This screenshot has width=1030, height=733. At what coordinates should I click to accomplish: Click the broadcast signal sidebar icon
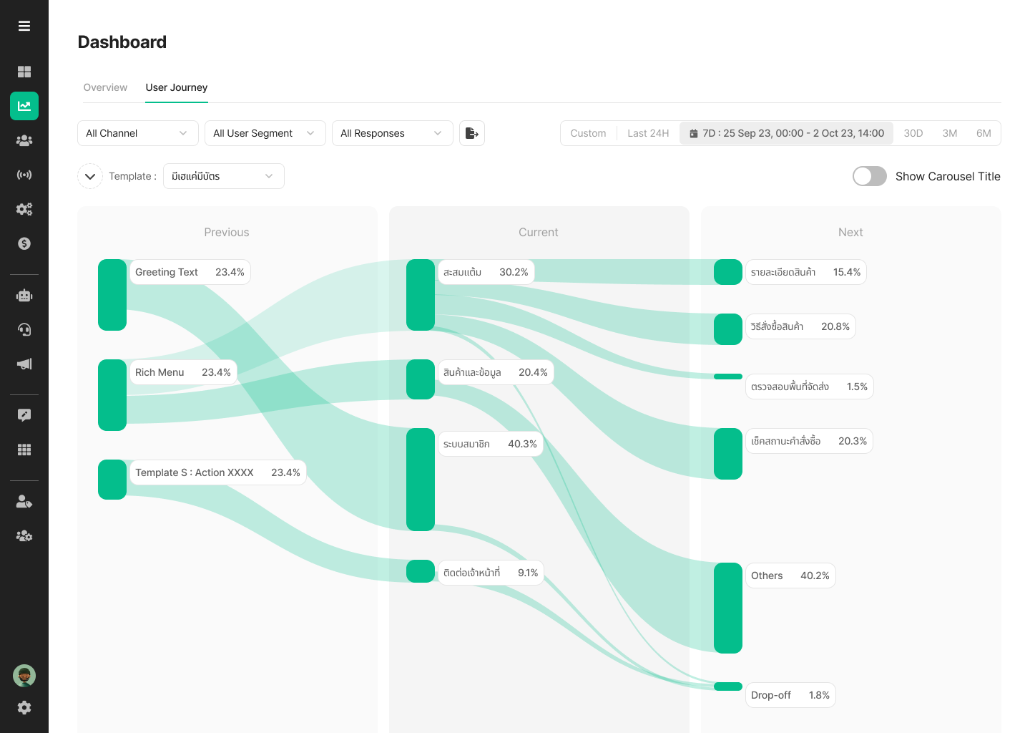pos(24,175)
